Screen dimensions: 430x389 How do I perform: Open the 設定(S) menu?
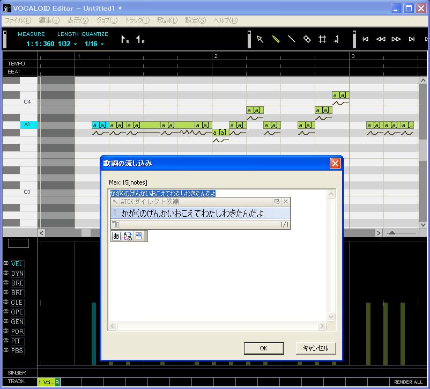click(x=196, y=20)
